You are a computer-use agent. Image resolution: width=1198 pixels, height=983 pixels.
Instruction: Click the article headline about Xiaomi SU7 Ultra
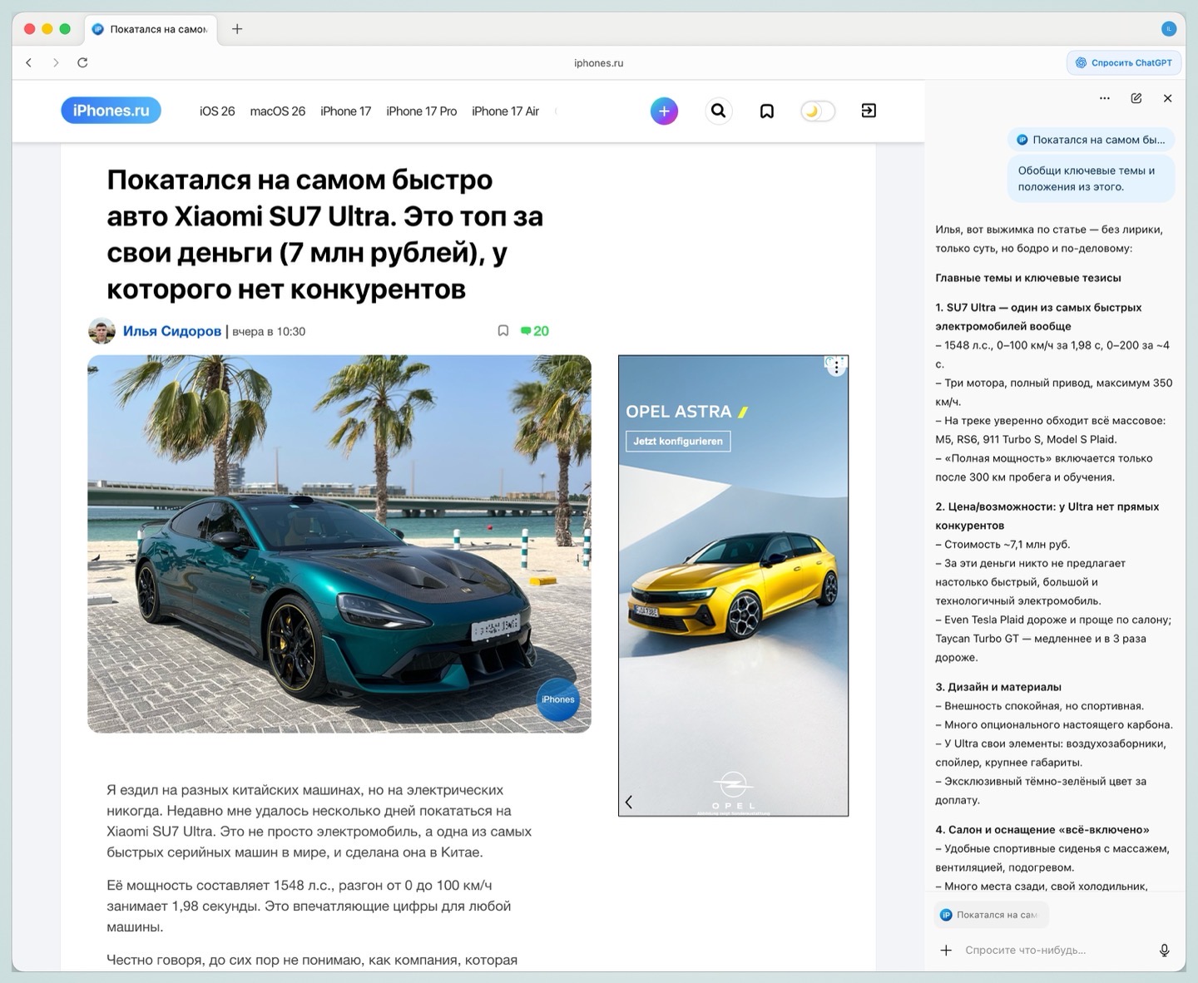coord(325,234)
